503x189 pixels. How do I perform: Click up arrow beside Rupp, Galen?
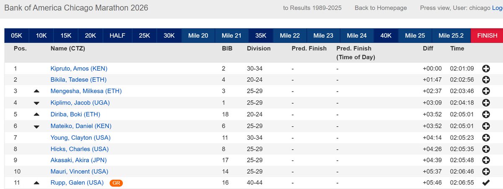[x=36, y=183]
